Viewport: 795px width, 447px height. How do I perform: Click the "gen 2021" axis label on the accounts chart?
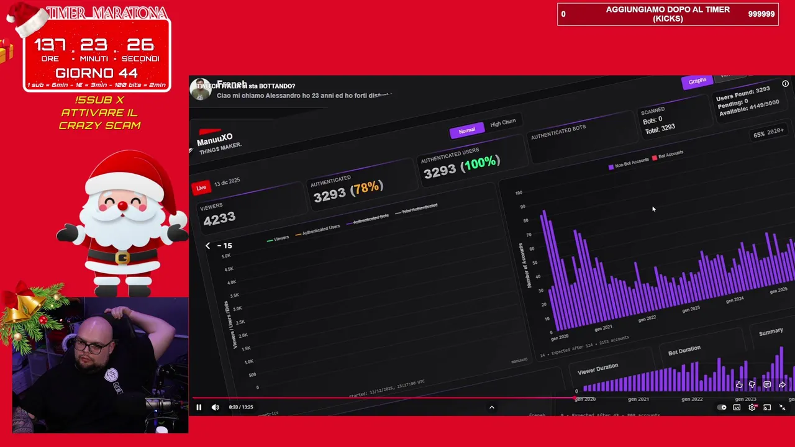click(x=602, y=328)
